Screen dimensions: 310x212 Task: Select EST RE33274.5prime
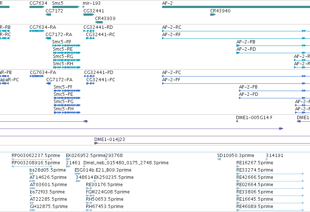click(255, 170)
